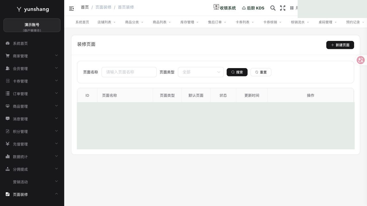Click the yunshang logo
Screen dimensions: 367x206
point(33,9)
